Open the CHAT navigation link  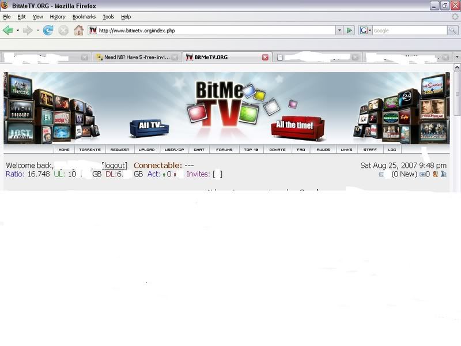[199, 150]
